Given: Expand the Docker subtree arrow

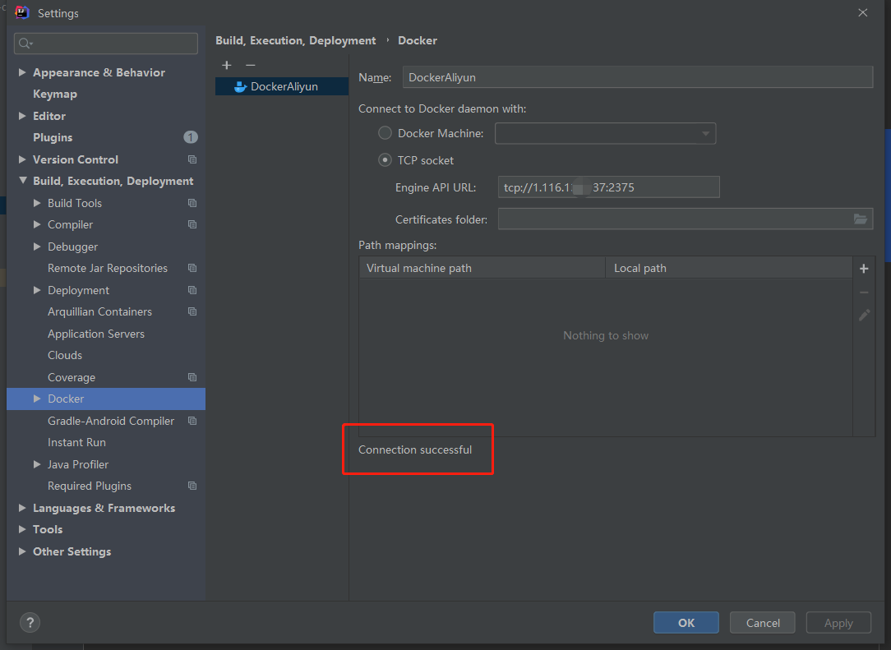Looking at the screenshot, I should [37, 399].
